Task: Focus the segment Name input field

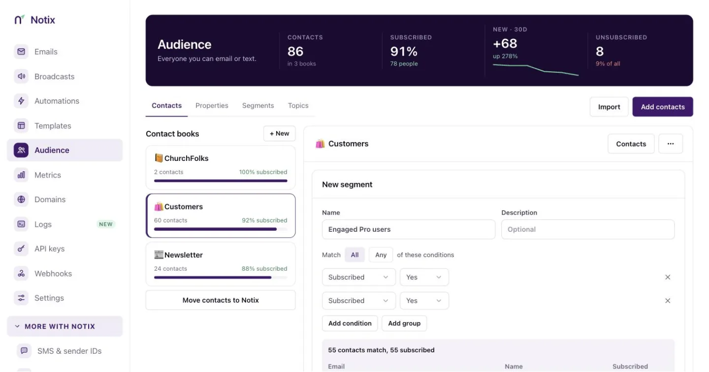Action: click(409, 229)
